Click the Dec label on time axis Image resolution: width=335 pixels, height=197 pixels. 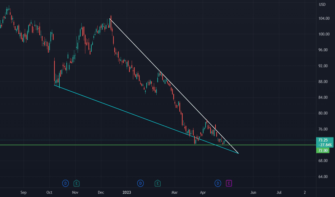pos(101,193)
